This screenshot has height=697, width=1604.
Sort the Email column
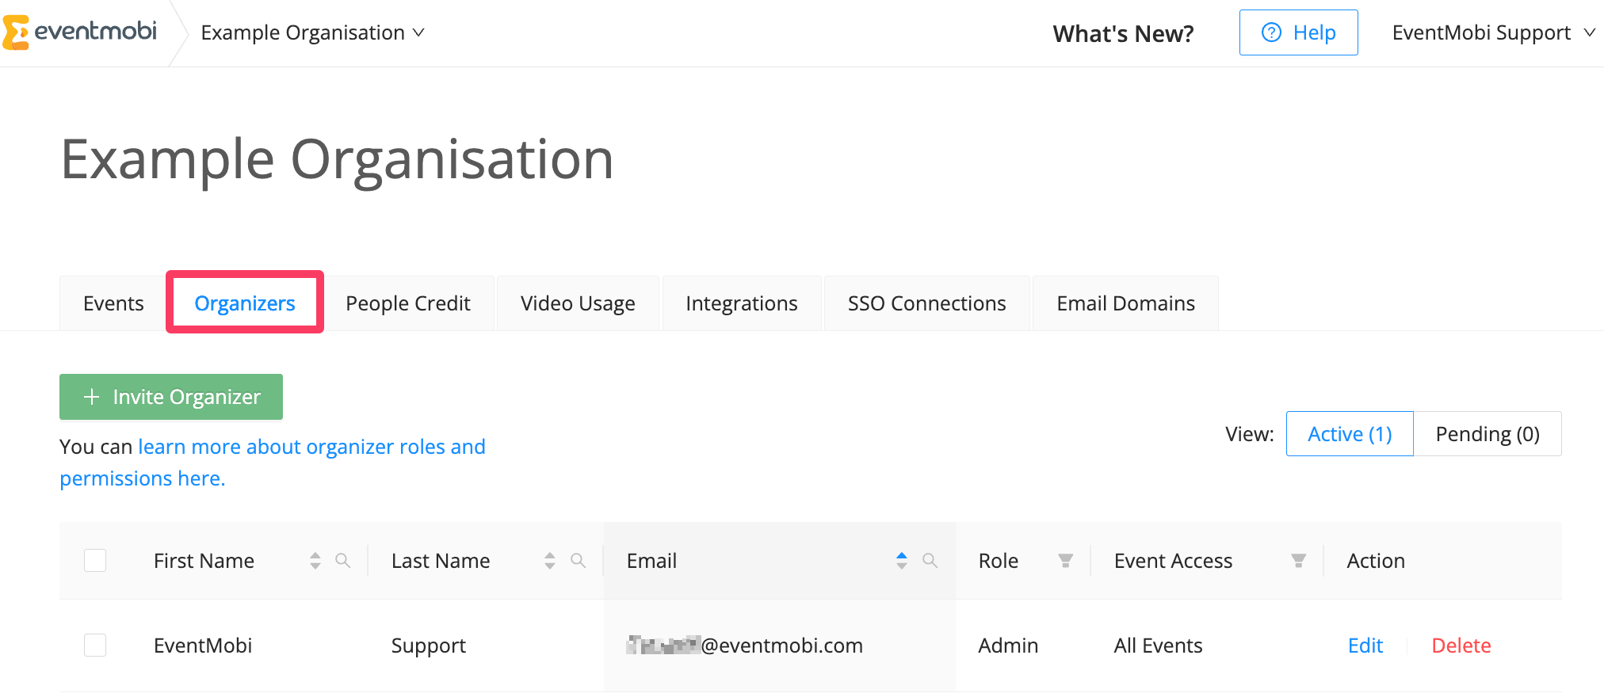[902, 561]
